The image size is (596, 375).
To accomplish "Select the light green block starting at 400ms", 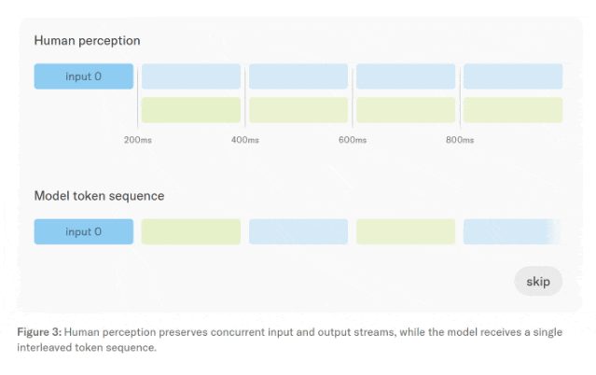I will tap(298, 110).
